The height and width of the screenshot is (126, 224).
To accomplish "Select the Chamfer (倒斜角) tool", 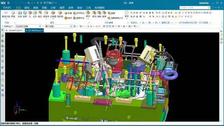I will click(x=60, y=14).
